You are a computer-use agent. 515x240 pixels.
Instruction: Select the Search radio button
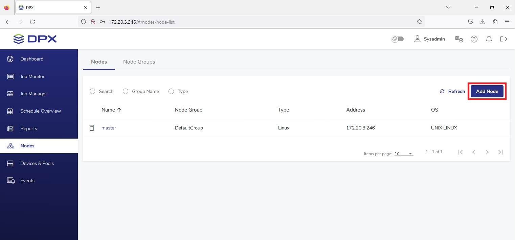[x=92, y=91]
